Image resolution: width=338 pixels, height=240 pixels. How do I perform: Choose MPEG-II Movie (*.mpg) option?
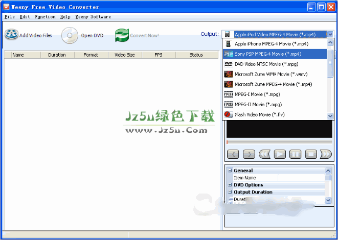pyautogui.click(x=275, y=104)
